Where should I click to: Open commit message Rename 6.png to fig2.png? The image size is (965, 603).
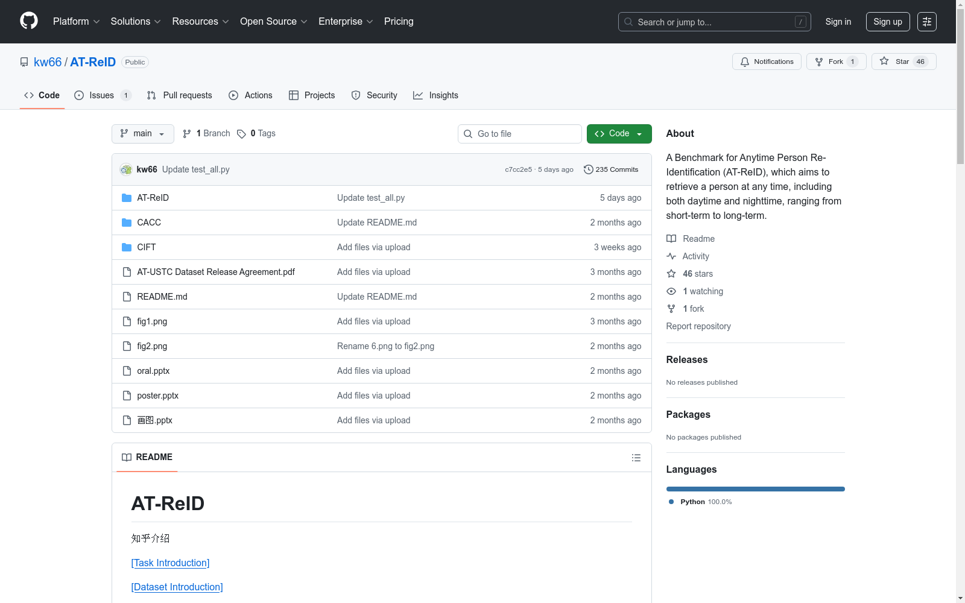(x=385, y=346)
